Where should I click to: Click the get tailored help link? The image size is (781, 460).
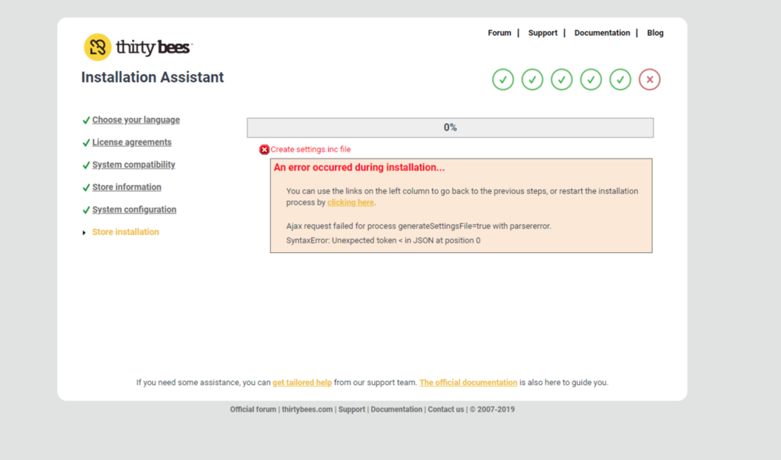[x=302, y=383]
